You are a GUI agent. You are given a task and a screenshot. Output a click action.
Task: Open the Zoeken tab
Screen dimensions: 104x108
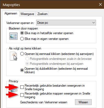tap(42, 14)
